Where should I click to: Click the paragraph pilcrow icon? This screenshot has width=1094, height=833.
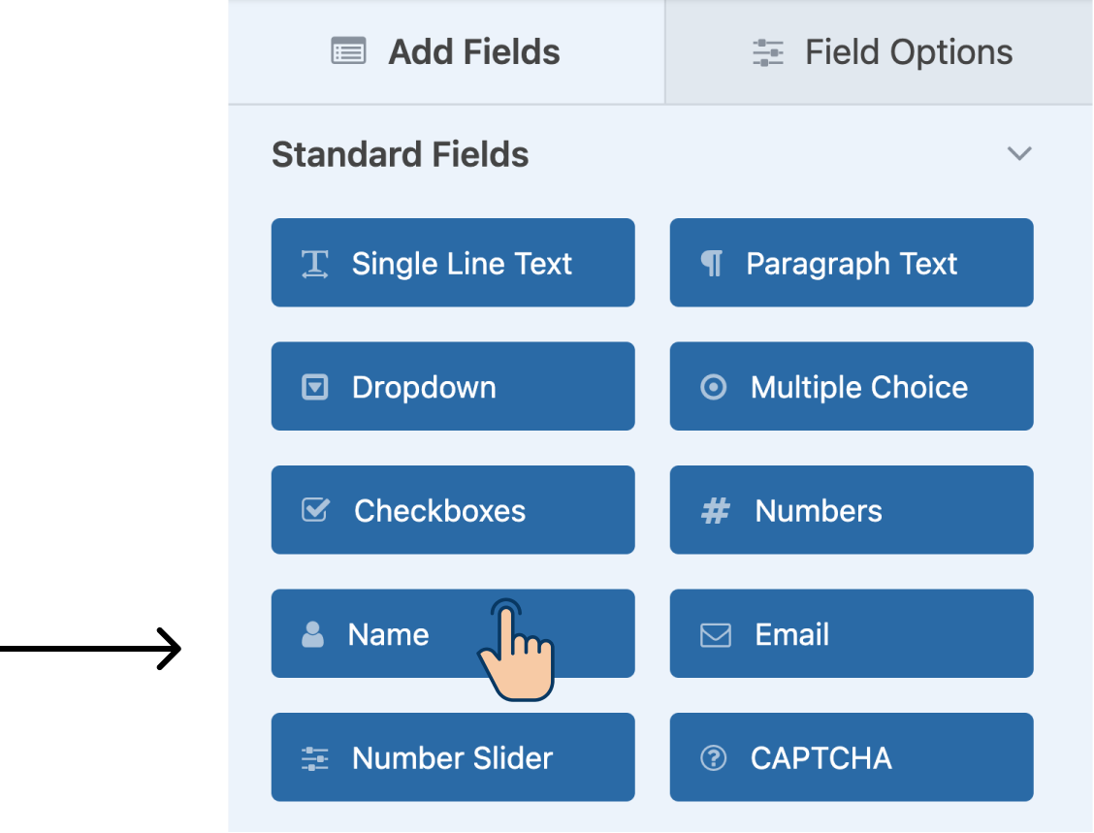712,264
